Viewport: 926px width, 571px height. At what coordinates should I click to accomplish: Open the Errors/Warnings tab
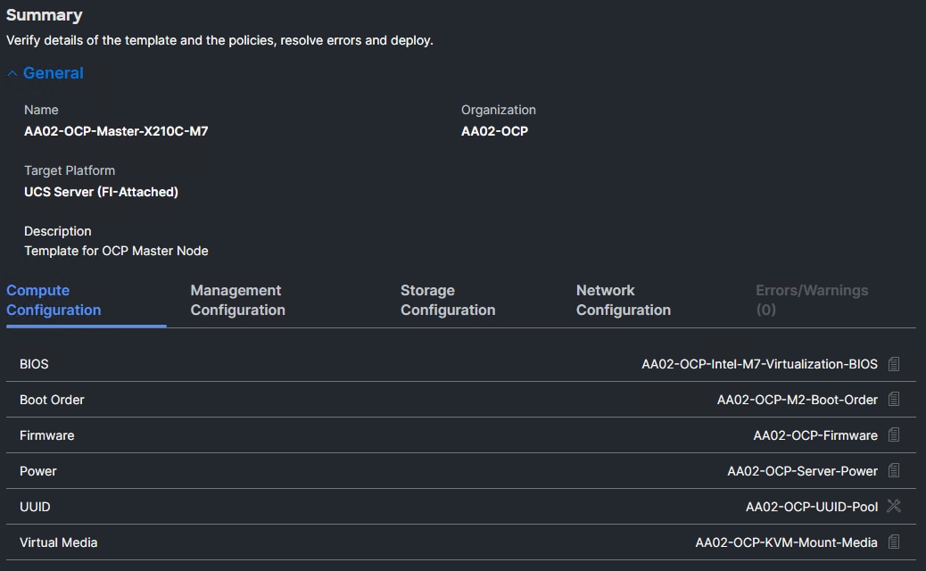point(812,300)
